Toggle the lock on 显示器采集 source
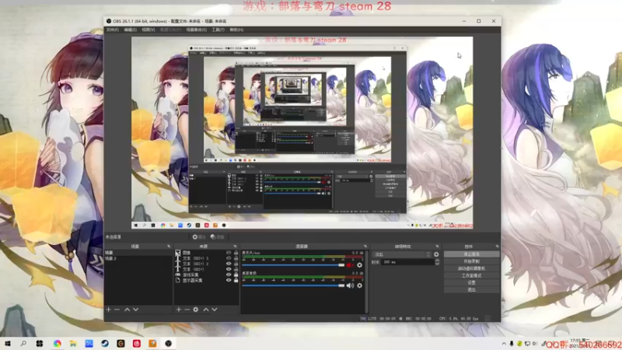Image resolution: width=622 pixels, height=350 pixels. pyautogui.click(x=236, y=280)
